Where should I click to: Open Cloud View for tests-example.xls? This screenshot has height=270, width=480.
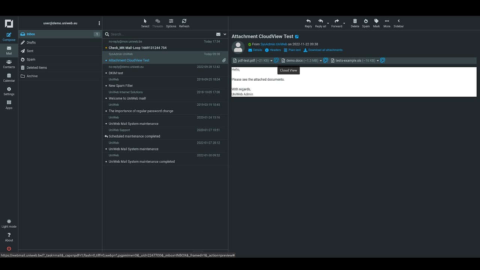click(383, 60)
